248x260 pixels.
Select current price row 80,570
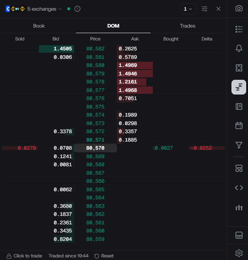pos(95,148)
